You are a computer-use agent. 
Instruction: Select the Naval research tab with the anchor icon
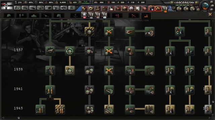pyautogui.click(x=75, y=16)
